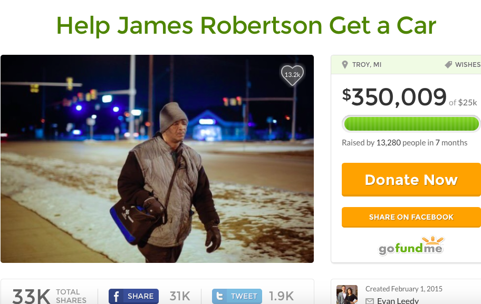Click the $350,009 raised amount

point(394,97)
